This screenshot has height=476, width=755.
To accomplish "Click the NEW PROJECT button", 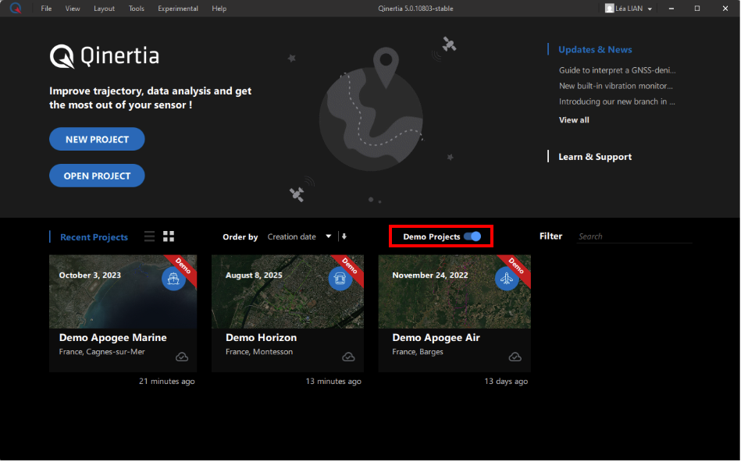I will pyautogui.click(x=97, y=139).
